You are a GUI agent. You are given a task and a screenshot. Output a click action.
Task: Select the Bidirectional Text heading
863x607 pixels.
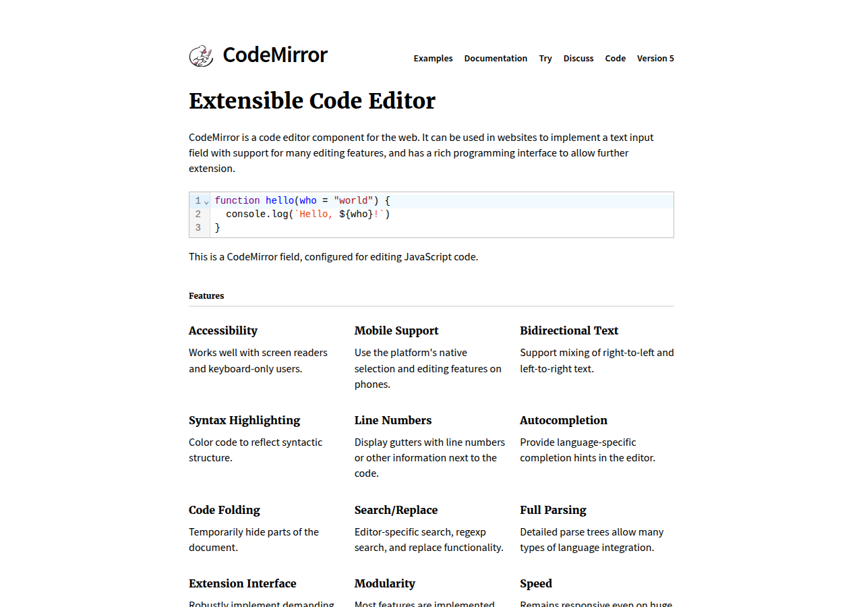coord(569,330)
